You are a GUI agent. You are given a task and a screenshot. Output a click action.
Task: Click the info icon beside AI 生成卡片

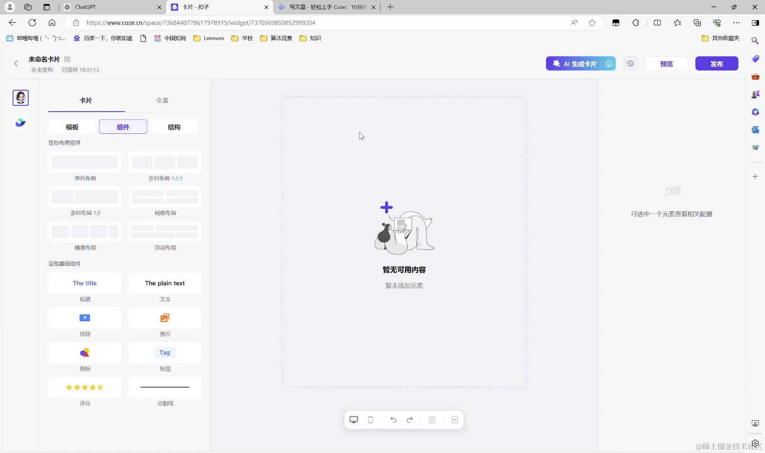coord(609,63)
